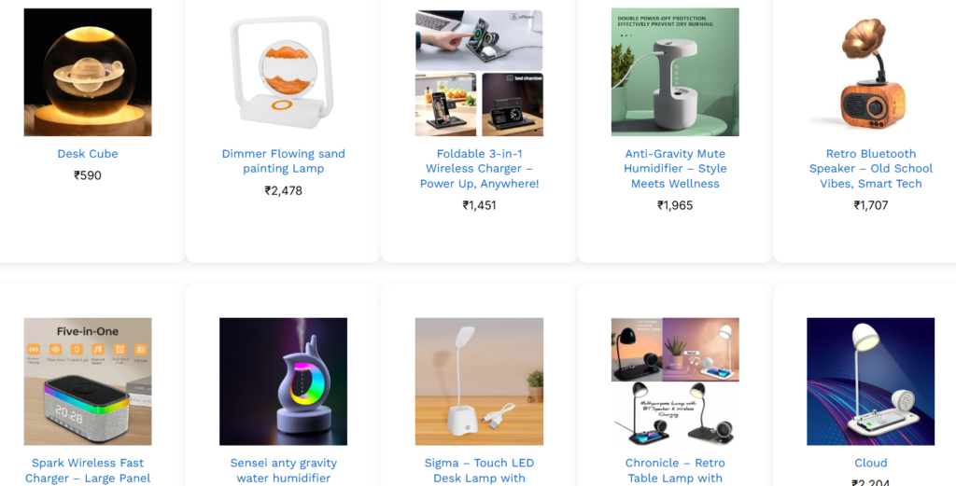Click Spark Wireless Fast Charger title
This screenshot has height=486, width=956.
[88, 471]
